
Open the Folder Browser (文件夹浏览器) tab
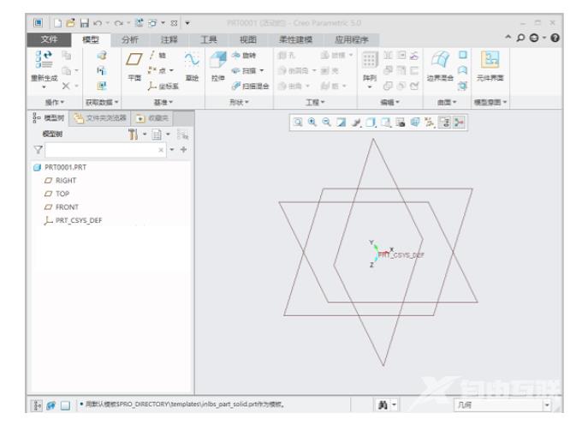point(100,118)
